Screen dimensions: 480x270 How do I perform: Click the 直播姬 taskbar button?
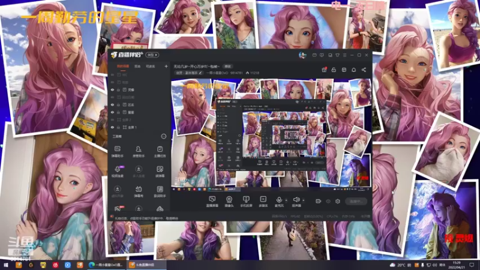tap(146, 265)
